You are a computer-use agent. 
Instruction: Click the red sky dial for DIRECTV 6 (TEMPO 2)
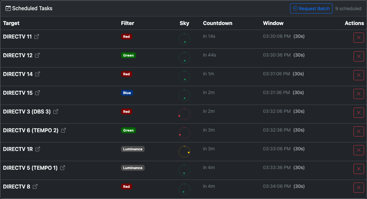click(184, 133)
